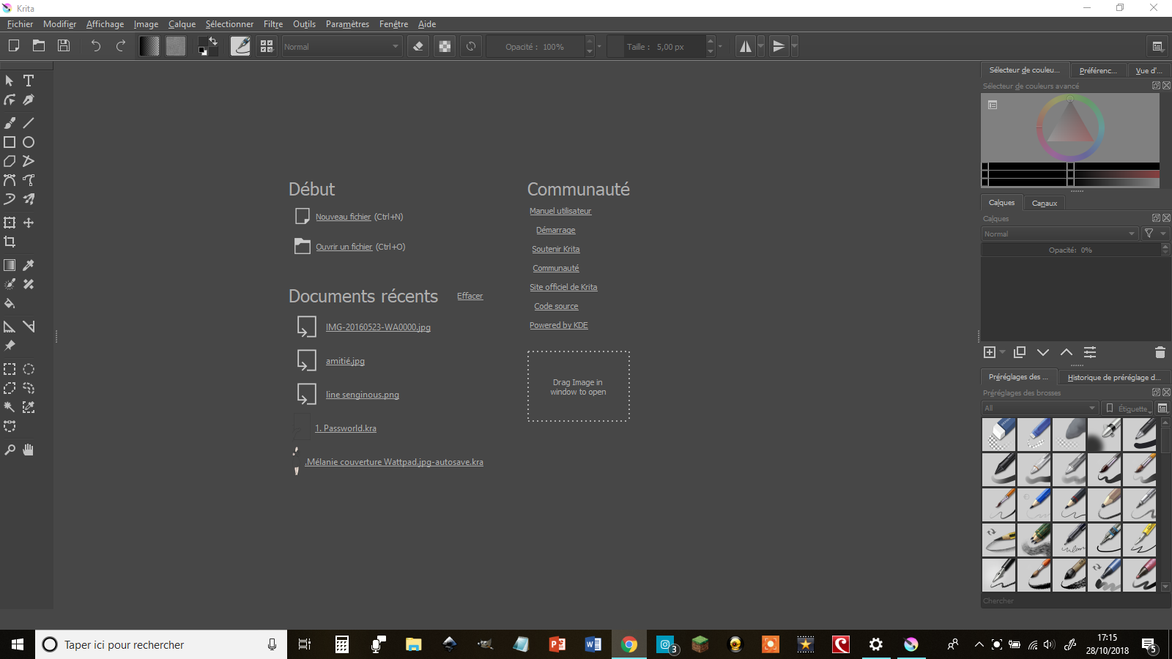Open the Paramètres menu
Screen dimensions: 1172x659
[x=347, y=24]
